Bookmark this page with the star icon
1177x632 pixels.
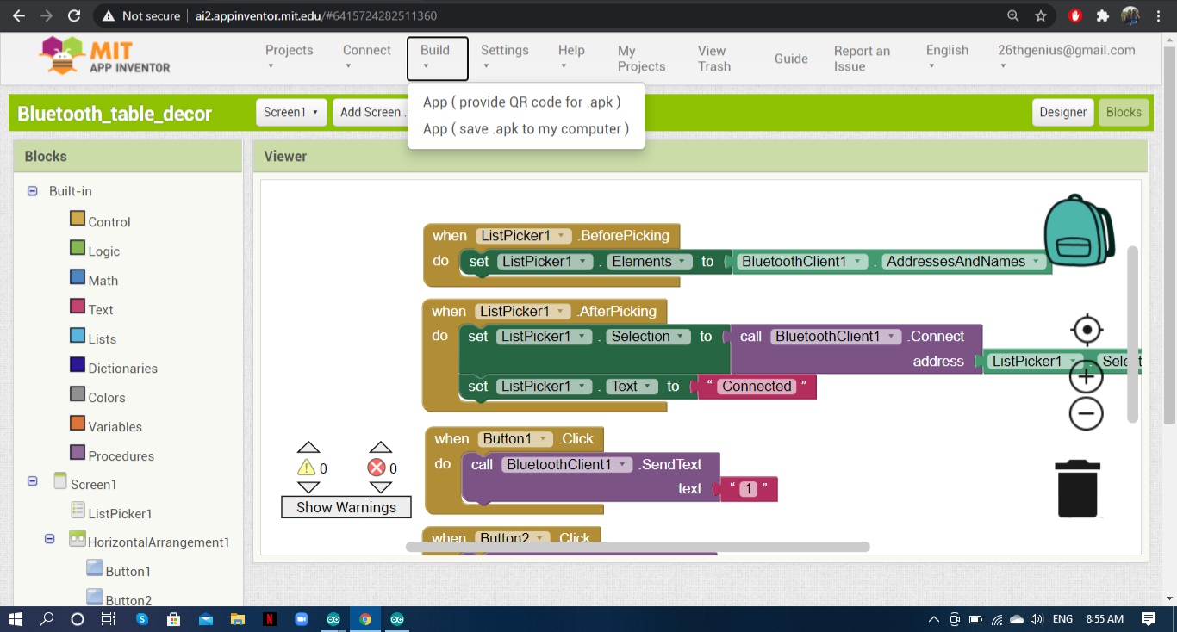[1041, 15]
